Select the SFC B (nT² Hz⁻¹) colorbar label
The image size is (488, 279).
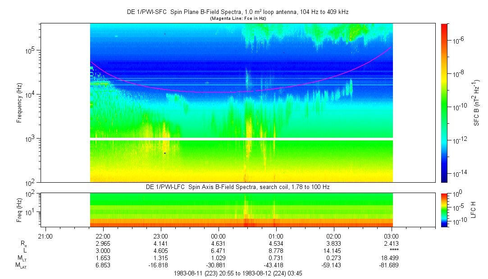click(x=477, y=103)
